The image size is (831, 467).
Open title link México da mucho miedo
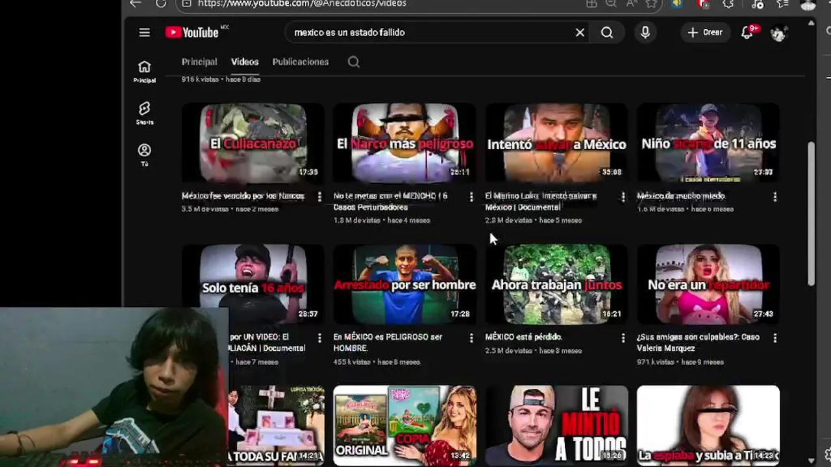click(681, 196)
